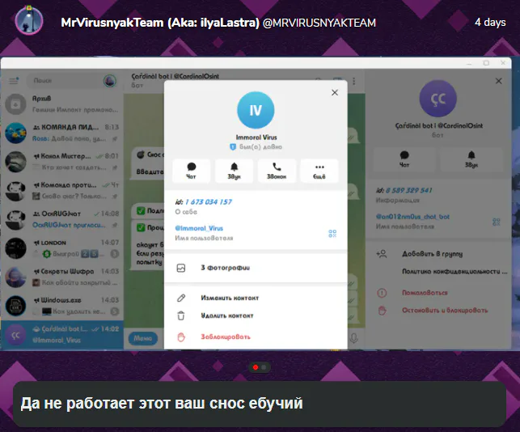
Task: Click the add-user icon beside Добавить в группу
Action: pos(382,254)
